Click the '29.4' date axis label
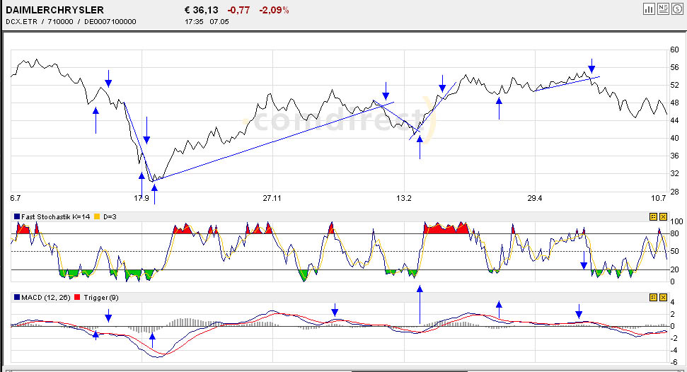This screenshot has width=687, height=372. (x=534, y=199)
